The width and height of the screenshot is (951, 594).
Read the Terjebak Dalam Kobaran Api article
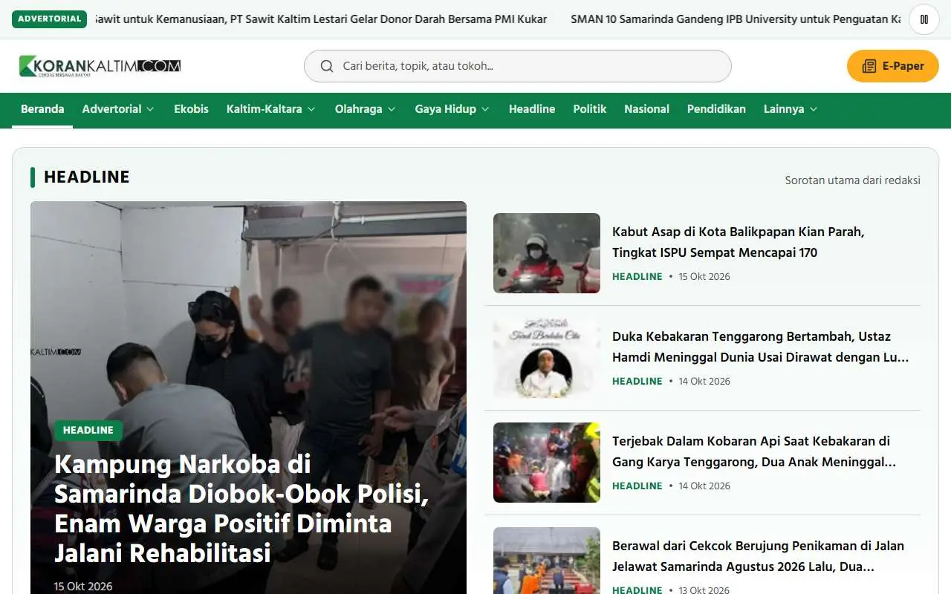tap(754, 451)
